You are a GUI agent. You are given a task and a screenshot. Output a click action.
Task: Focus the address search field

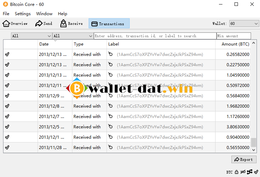(155, 36)
